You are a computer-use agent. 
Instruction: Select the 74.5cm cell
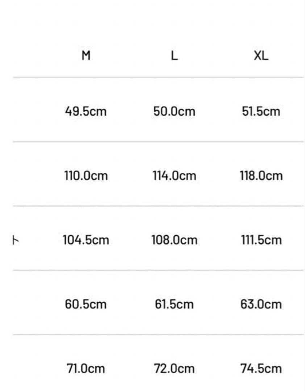261,369
